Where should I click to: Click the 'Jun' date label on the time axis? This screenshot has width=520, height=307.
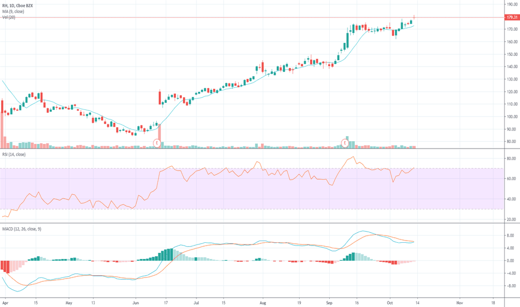[x=136, y=303]
